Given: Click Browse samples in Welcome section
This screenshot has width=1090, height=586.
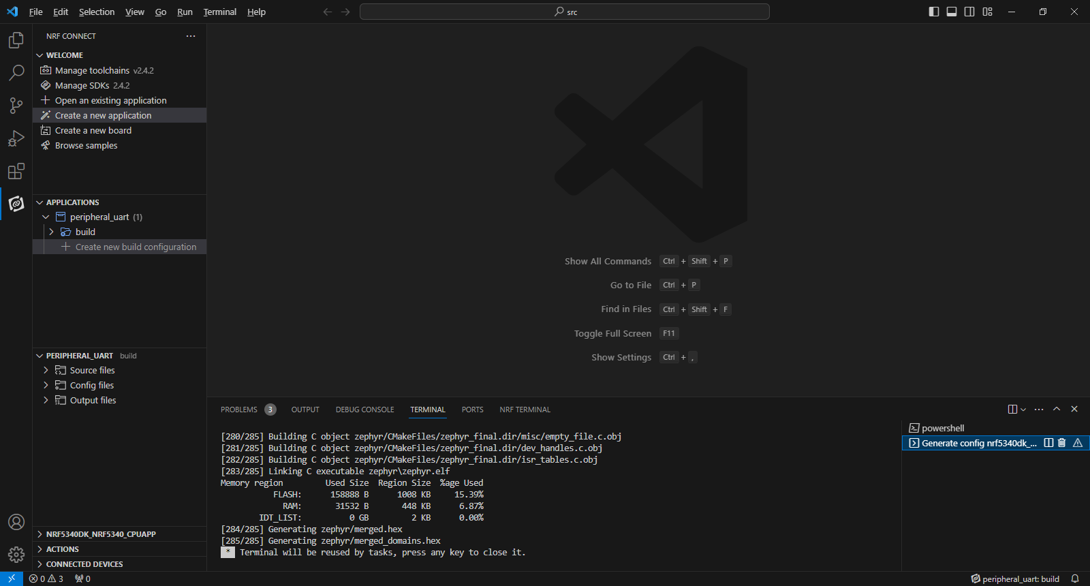Looking at the screenshot, I should coord(86,145).
